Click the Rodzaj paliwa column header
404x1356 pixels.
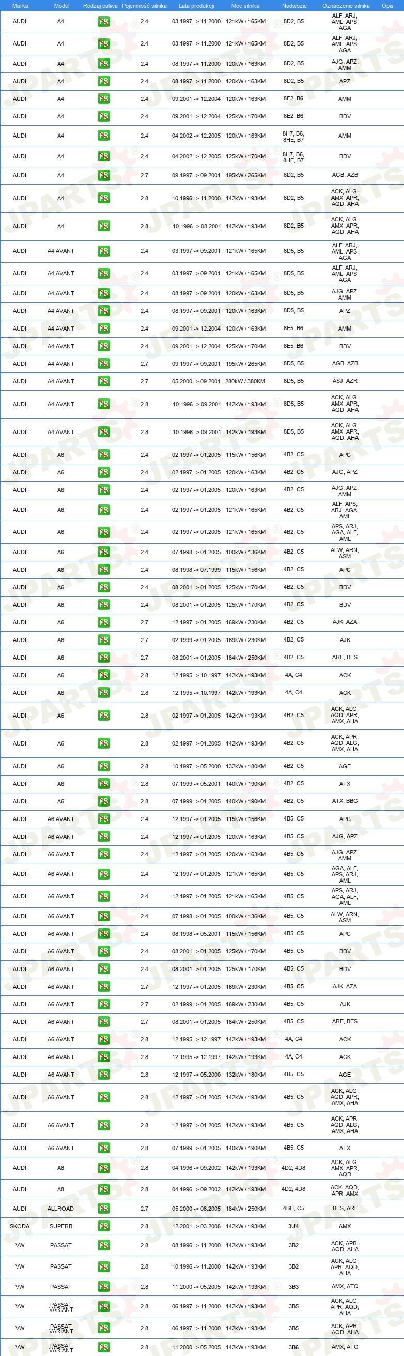[x=100, y=6]
